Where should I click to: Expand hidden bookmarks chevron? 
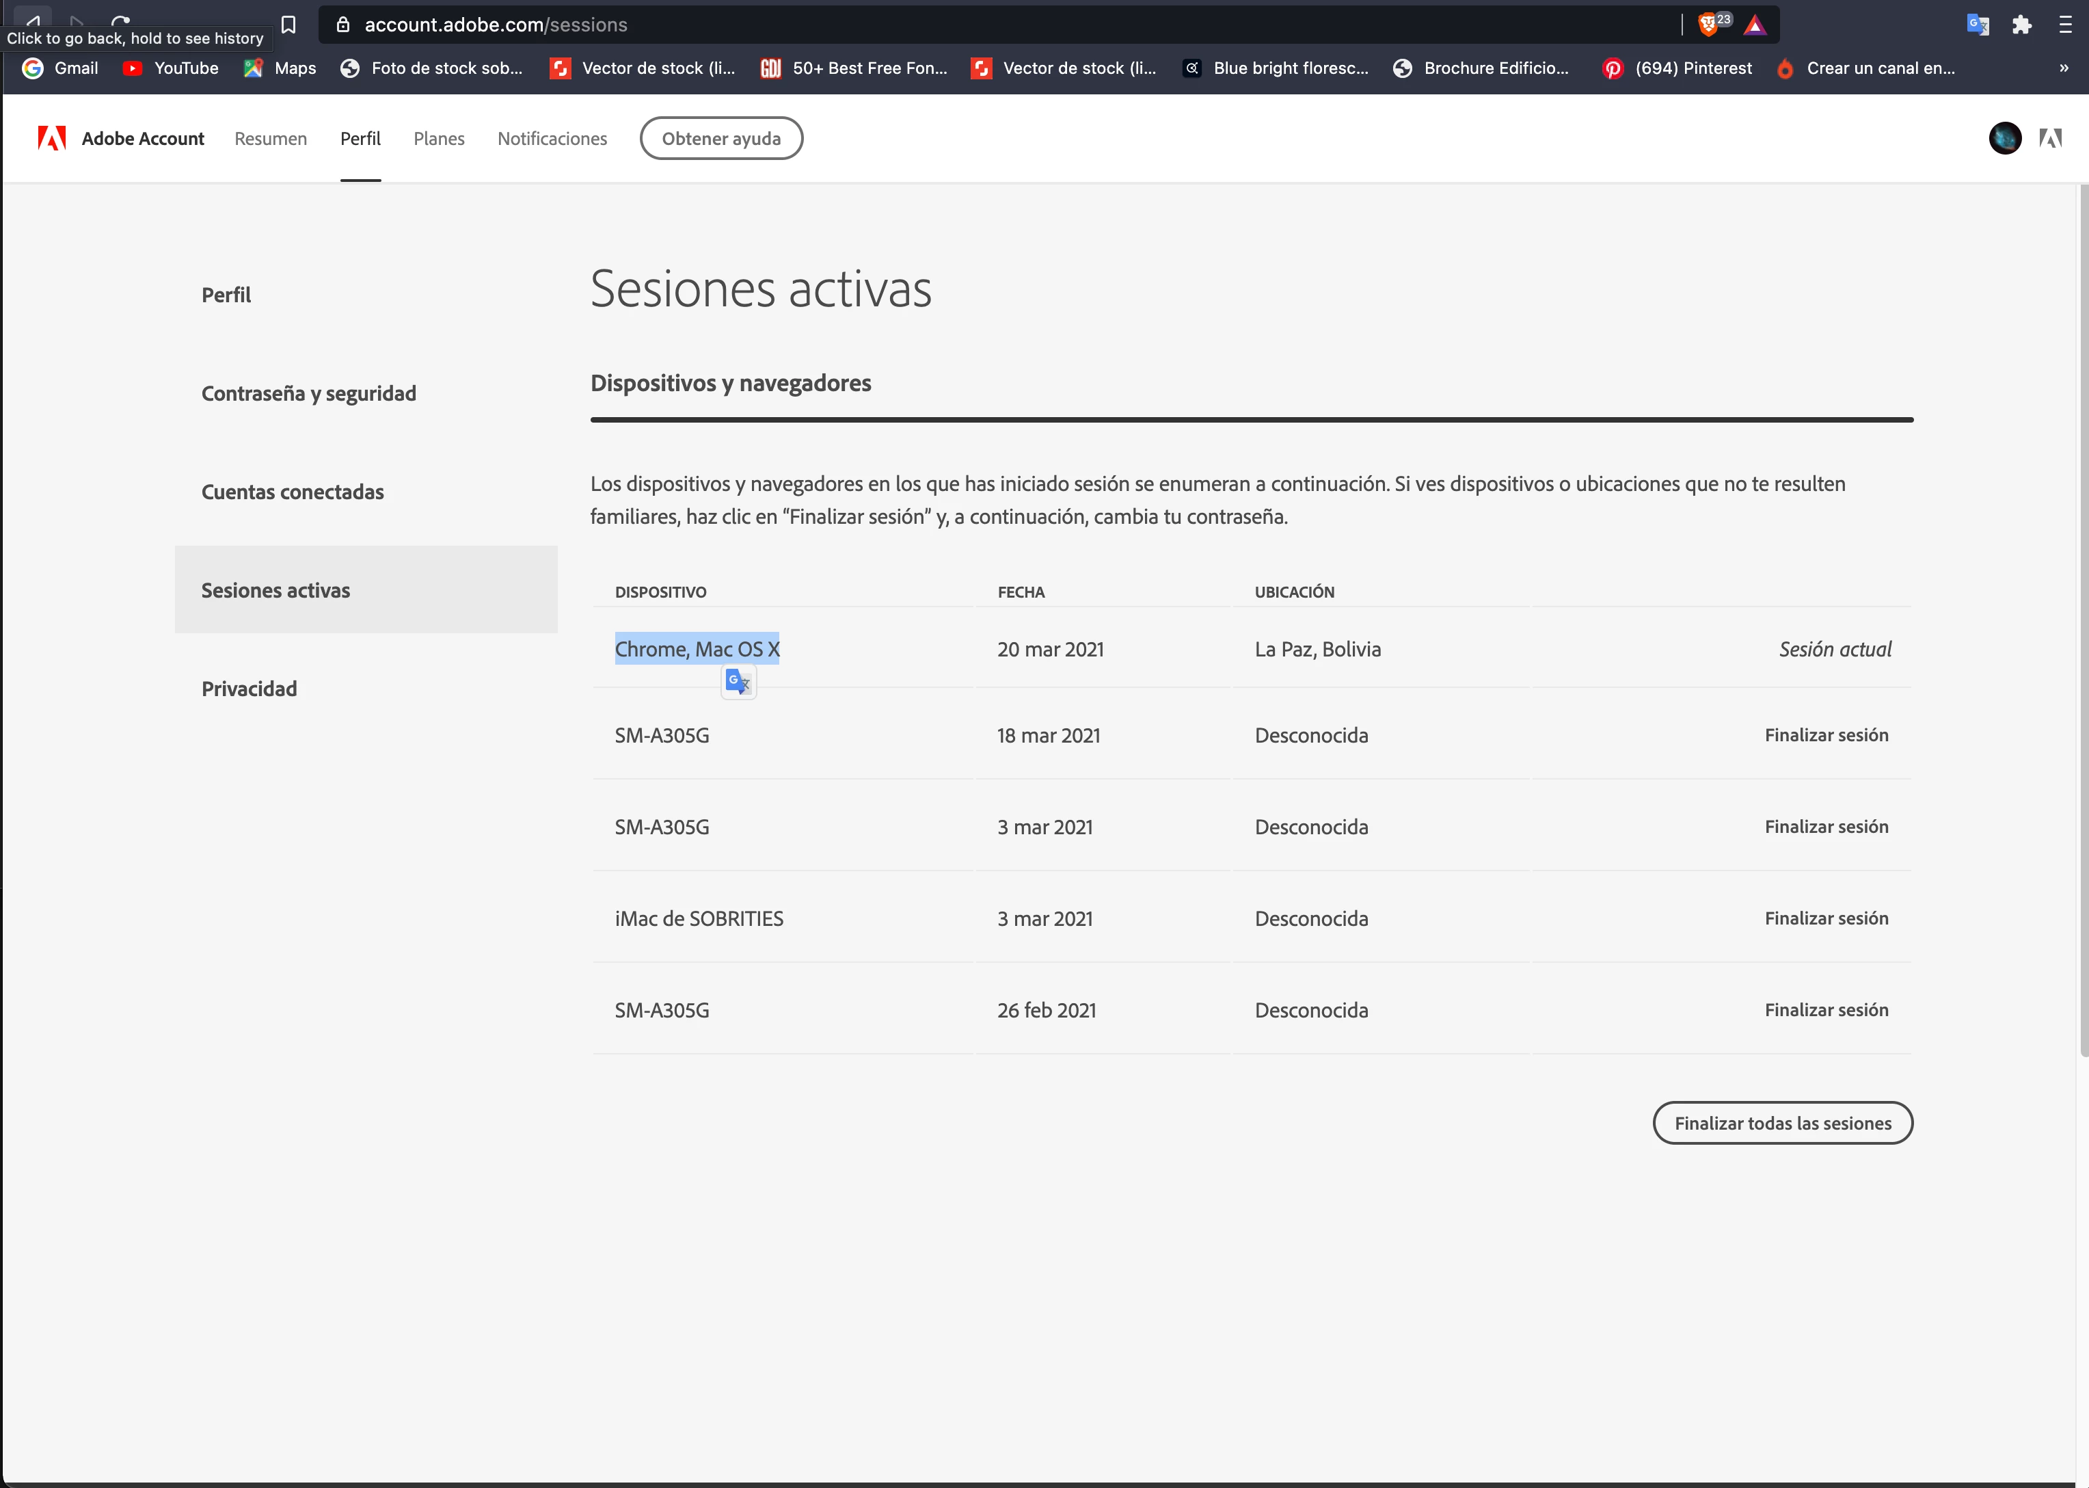pos(2063,68)
